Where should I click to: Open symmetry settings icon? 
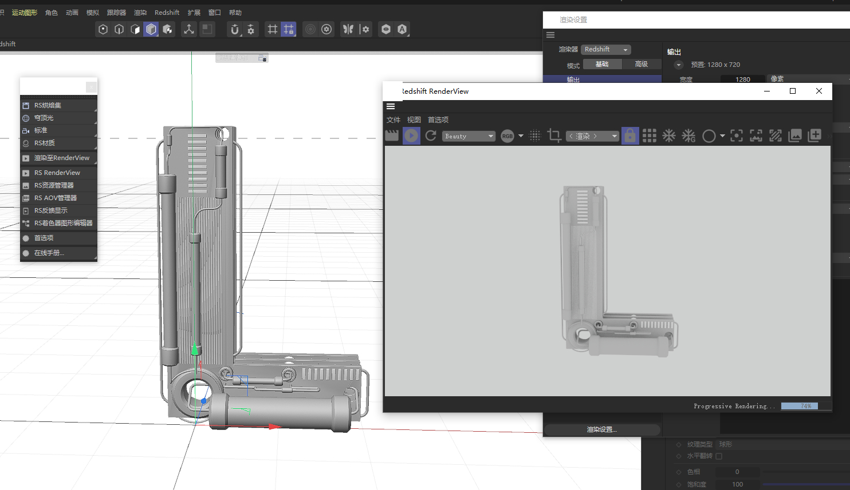[x=364, y=29]
